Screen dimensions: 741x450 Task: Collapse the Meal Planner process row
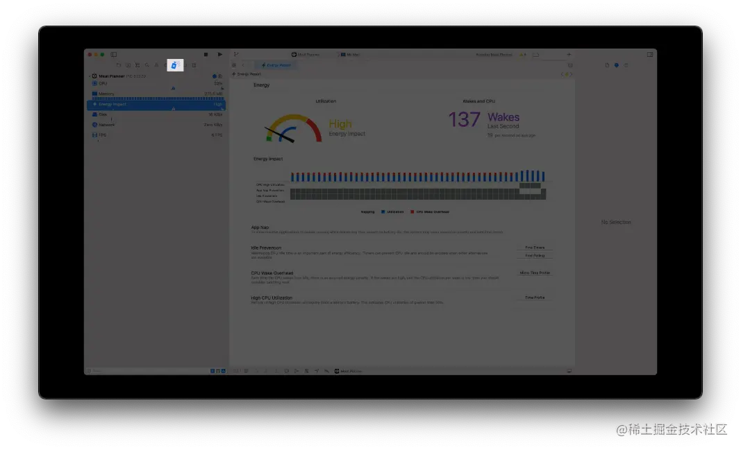90,76
